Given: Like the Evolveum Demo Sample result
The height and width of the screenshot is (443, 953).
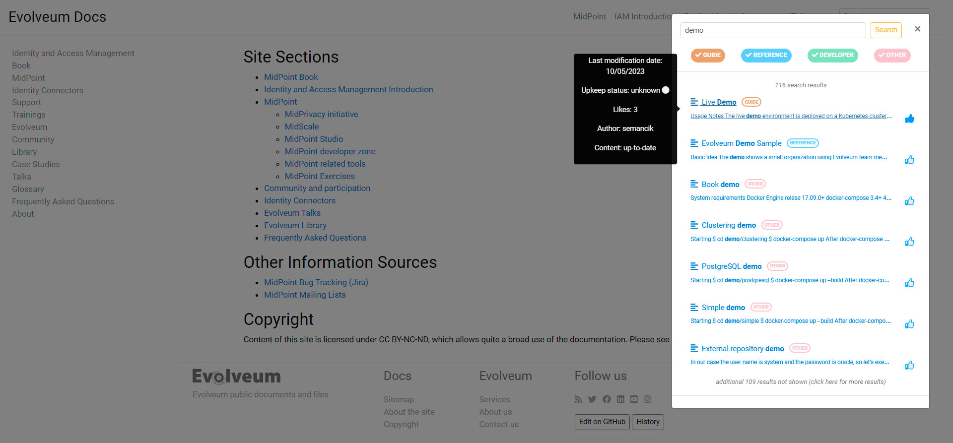Looking at the screenshot, I should tap(909, 160).
